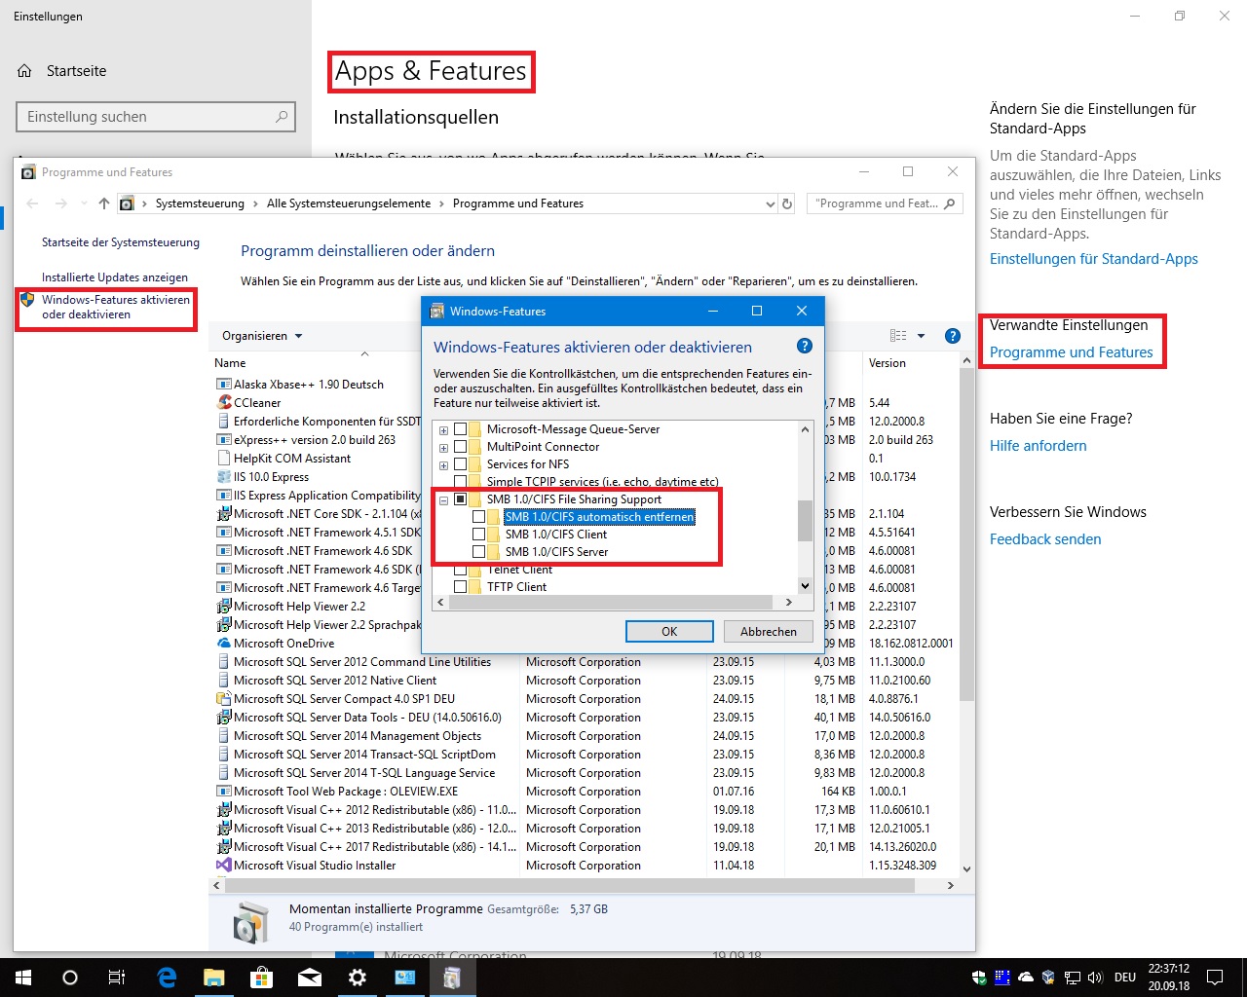1247x997 pixels.
Task: Open recent locations dropdown next to forward arrow
Action: click(x=82, y=203)
